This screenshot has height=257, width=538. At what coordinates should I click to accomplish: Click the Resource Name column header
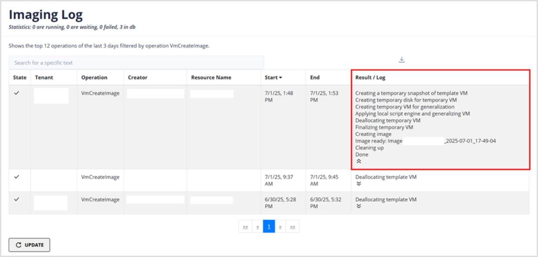(211, 78)
